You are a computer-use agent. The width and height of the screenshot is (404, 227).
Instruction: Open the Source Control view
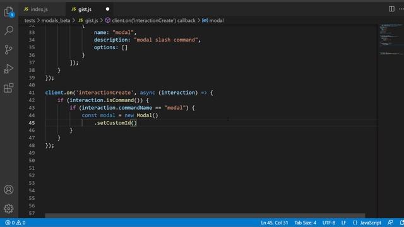9,49
